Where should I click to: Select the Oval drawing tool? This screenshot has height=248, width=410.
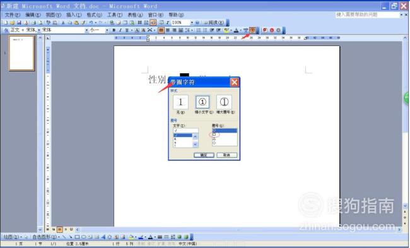tap(84, 237)
